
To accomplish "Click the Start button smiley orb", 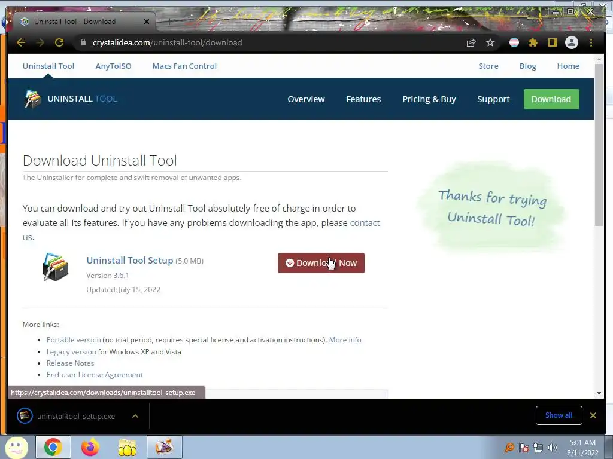I will point(16,447).
